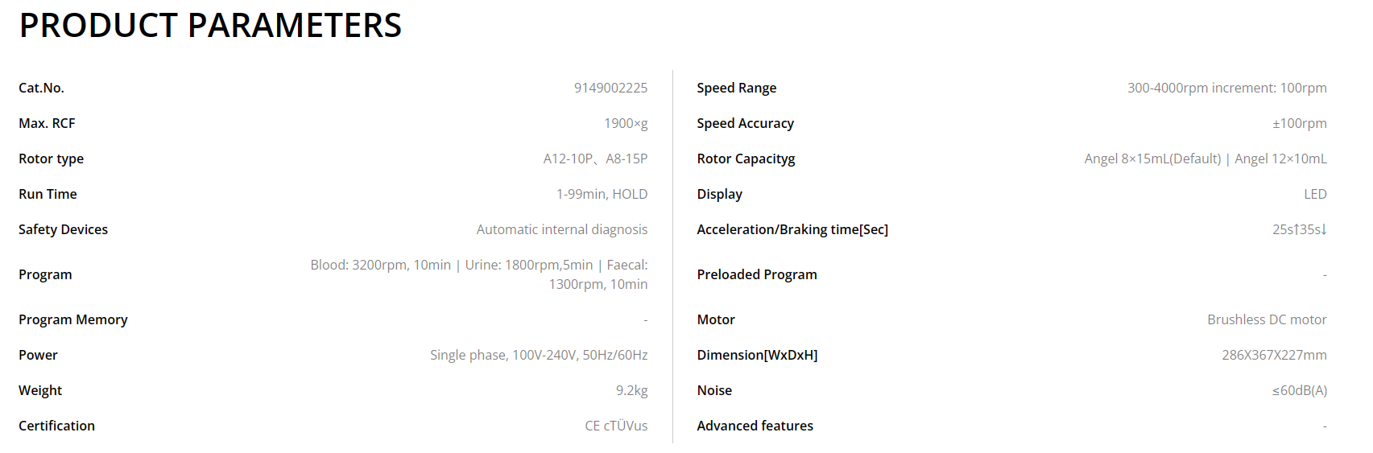1373x453 pixels.
Task: Click the 9.2kg weight value
Action: 631,390
